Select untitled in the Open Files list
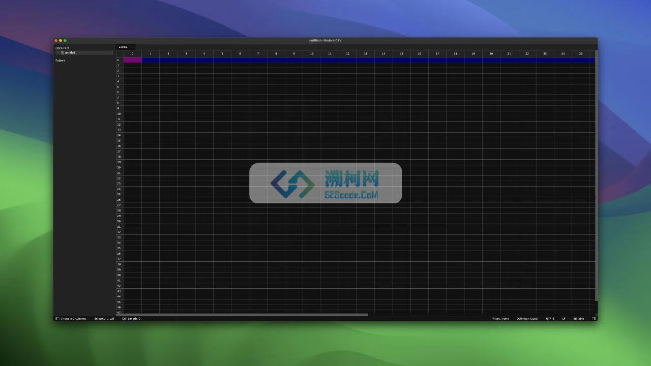The image size is (651, 366). click(x=84, y=52)
